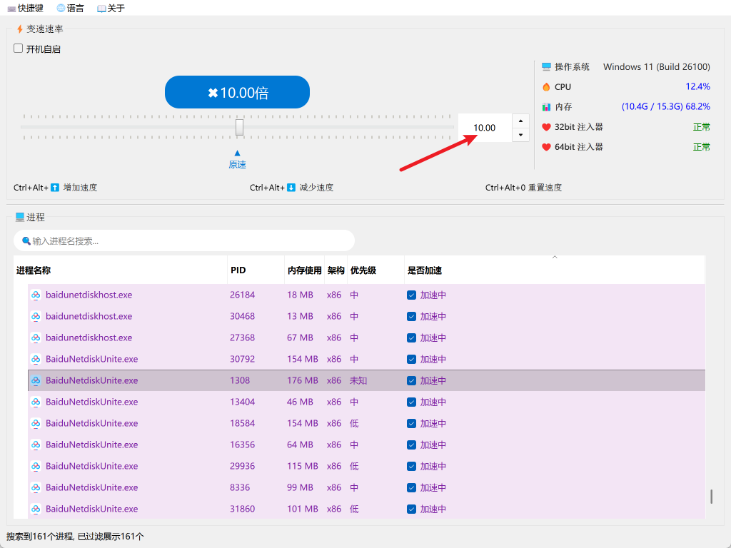
Task: Click the 原速 reset marker
Action: coord(237,160)
